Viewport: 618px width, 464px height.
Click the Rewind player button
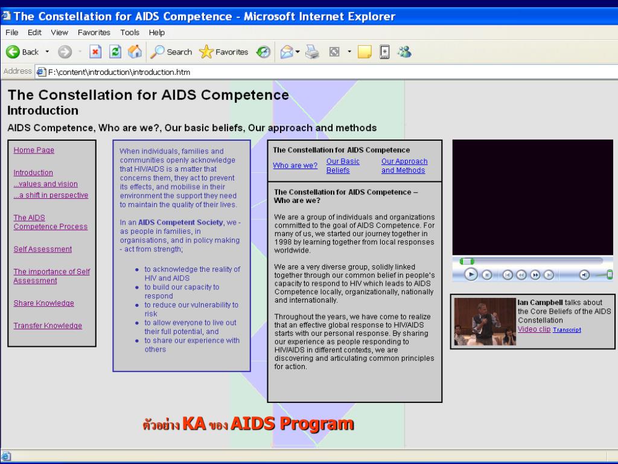521,275
